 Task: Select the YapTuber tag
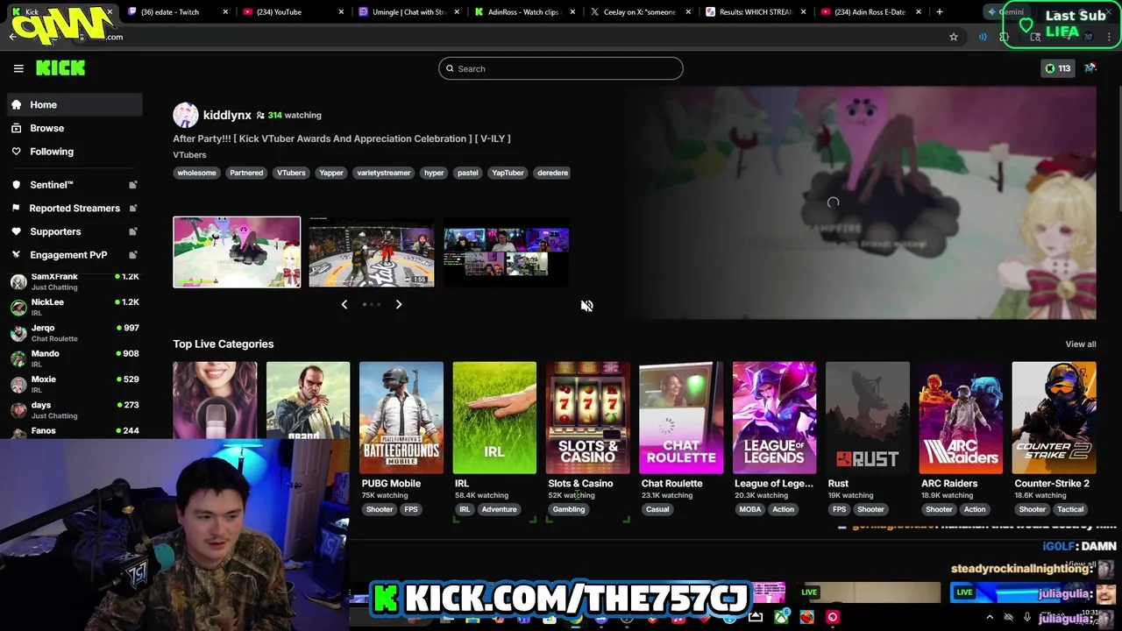(508, 173)
